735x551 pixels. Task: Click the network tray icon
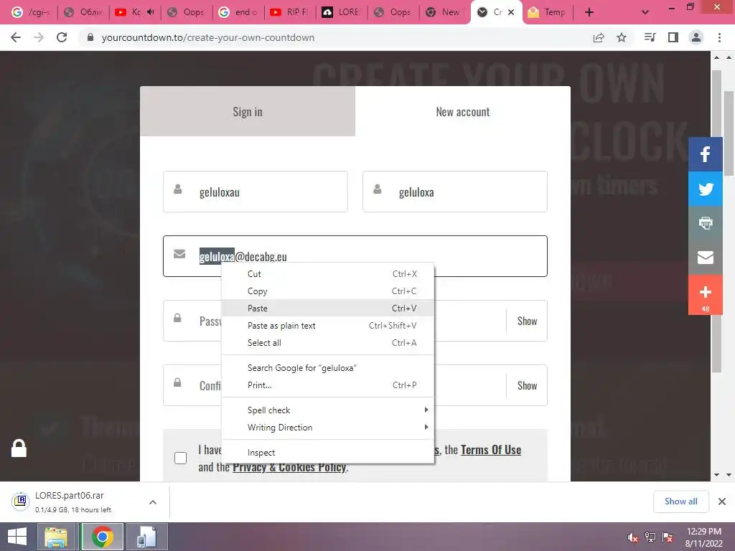650,537
